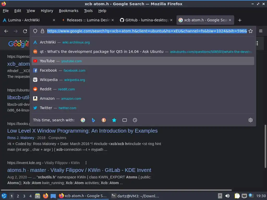The image size is (267, 200).
Task: Select the ArchWiki suggestion
Action: [143, 42]
